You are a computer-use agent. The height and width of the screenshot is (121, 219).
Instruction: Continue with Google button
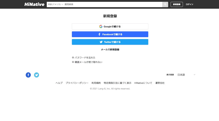coord(110,26)
